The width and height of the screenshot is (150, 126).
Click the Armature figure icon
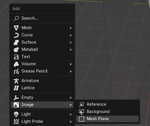16,81
